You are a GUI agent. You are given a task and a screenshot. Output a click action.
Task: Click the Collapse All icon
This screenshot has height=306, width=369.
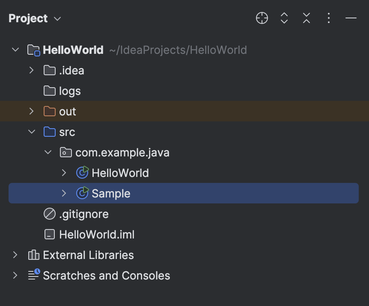[306, 18]
